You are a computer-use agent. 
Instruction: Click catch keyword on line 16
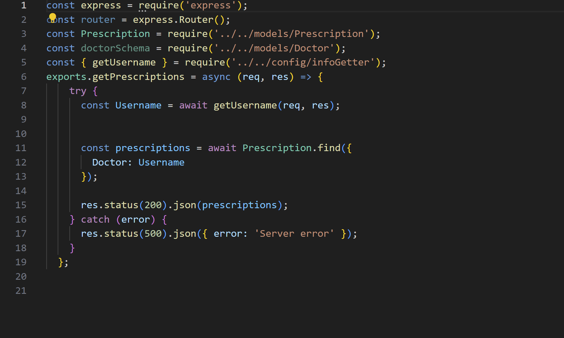click(95, 220)
